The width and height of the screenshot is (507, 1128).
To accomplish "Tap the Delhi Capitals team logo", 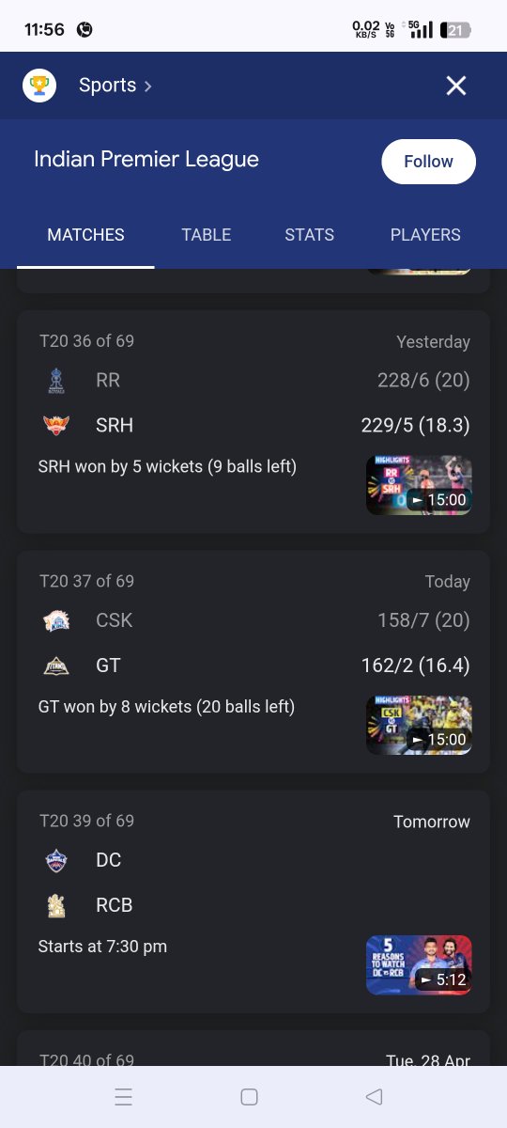I will tap(56, 860).
